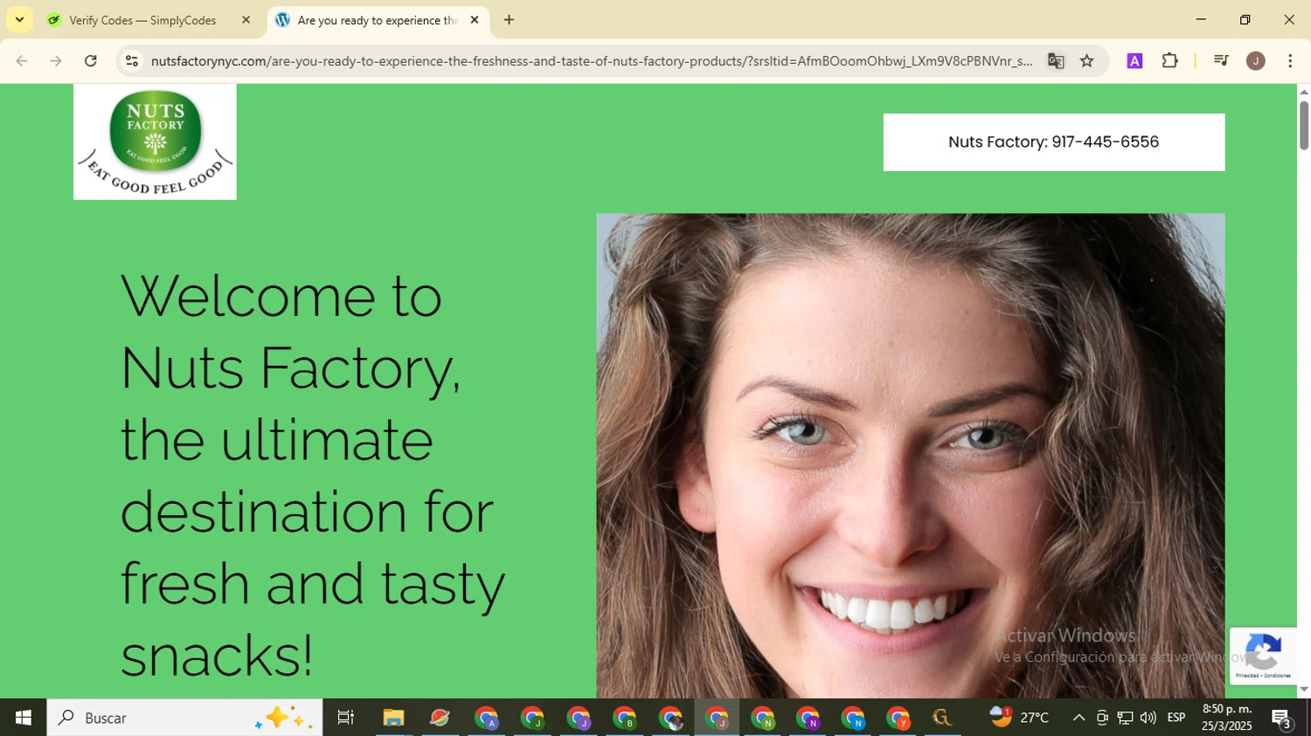Click the smiling woman photo
Screen dimensions: 1311x736
[x=910, y=455]
